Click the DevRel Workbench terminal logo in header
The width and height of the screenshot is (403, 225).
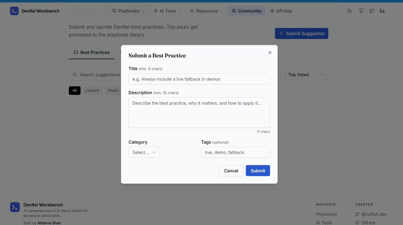coord(14,11)
